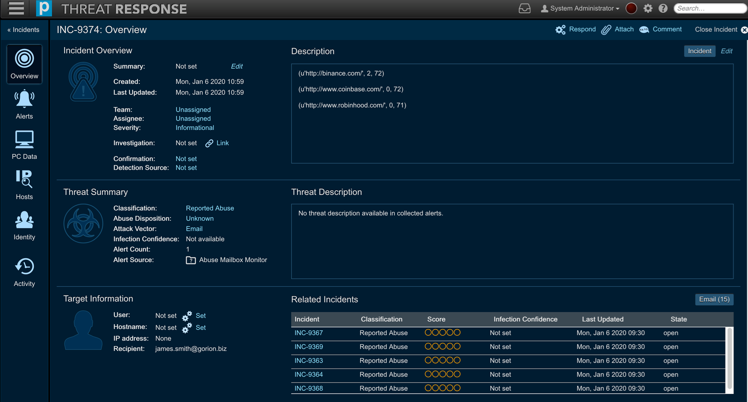Select the Email (15) related tab
Screen dimensions: 748x402
[x=714, y=299]
